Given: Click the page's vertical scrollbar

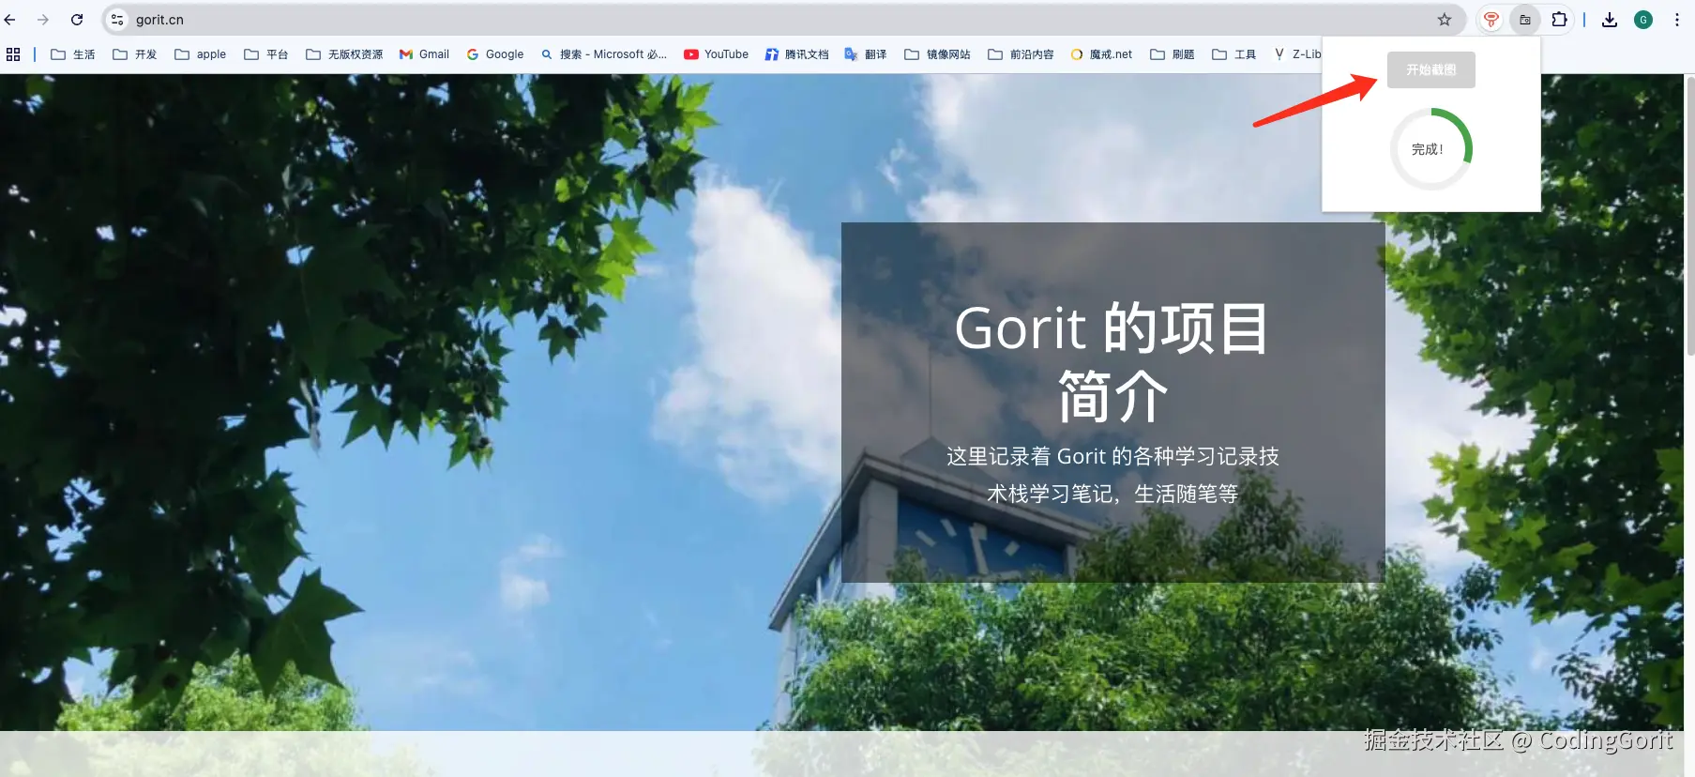Looking at the screenshot, I should pyautogui.click(x=1690, y=216).
